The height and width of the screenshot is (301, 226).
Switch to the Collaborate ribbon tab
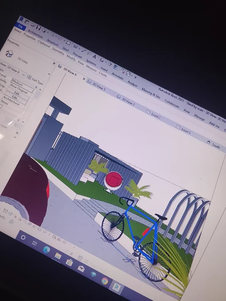pos(172,104)
